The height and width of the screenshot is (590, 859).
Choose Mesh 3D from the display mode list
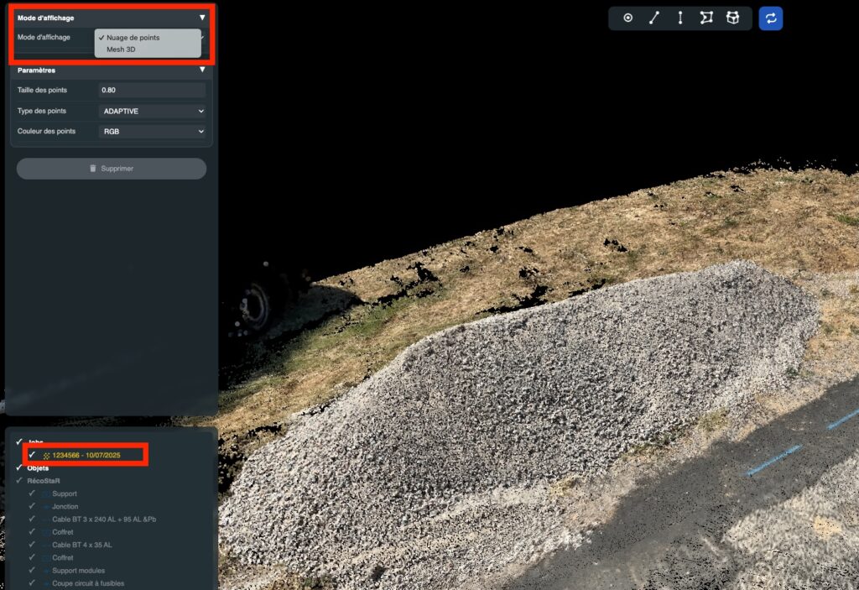(121, 50)
